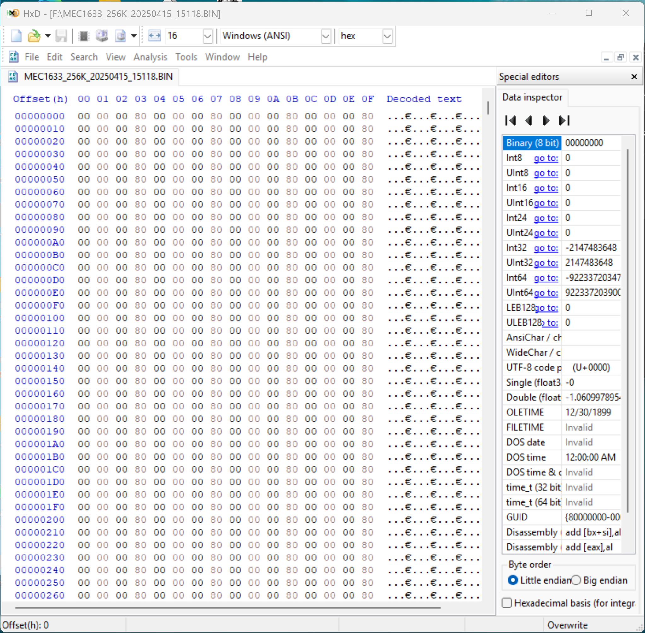
Task: Click the Open disk image icon
Action: 120,36
